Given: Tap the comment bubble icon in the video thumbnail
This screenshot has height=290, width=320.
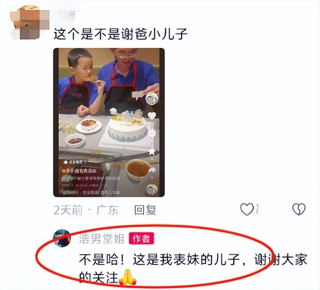Looking at the screenshot, I should 152,134.
